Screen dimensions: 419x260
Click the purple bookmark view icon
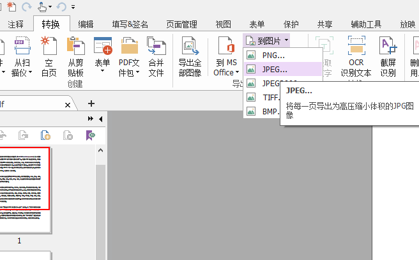[x=91, y=135]
